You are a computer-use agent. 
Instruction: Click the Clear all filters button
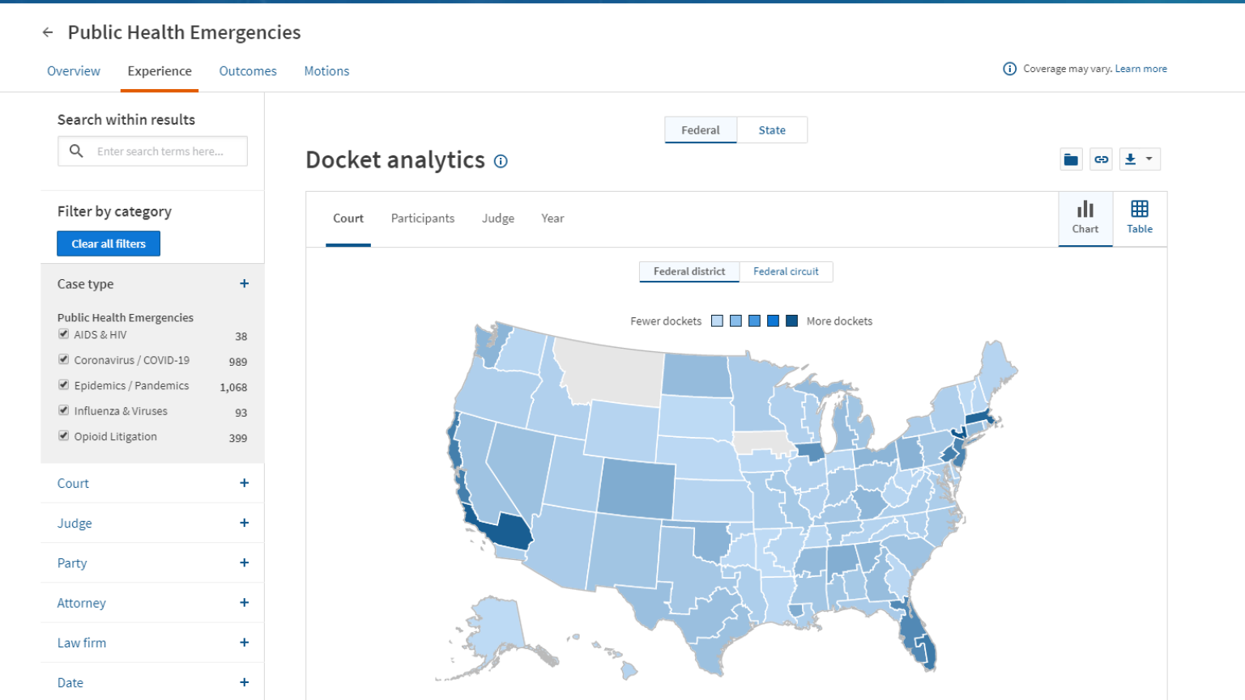(x=108, y=243)
